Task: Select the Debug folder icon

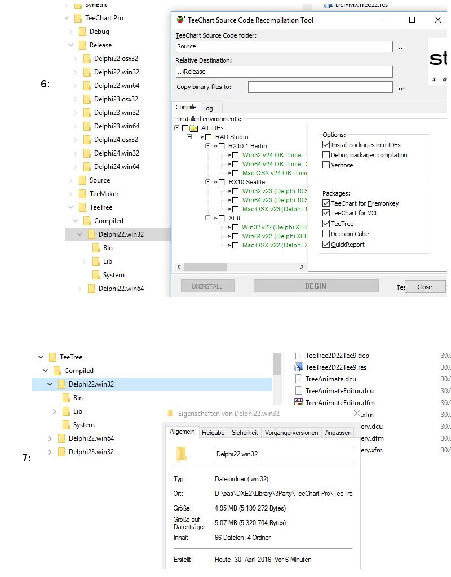Action: (82, 32)
